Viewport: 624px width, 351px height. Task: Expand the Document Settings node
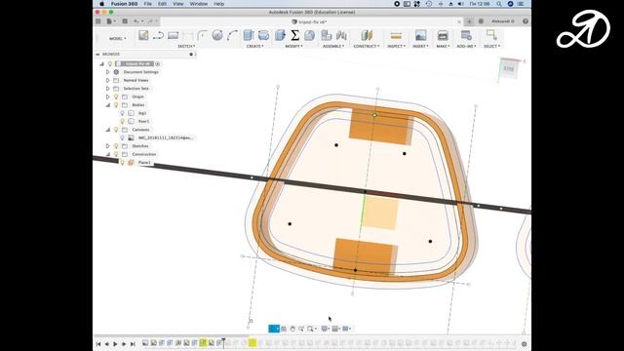pos(108,72)
